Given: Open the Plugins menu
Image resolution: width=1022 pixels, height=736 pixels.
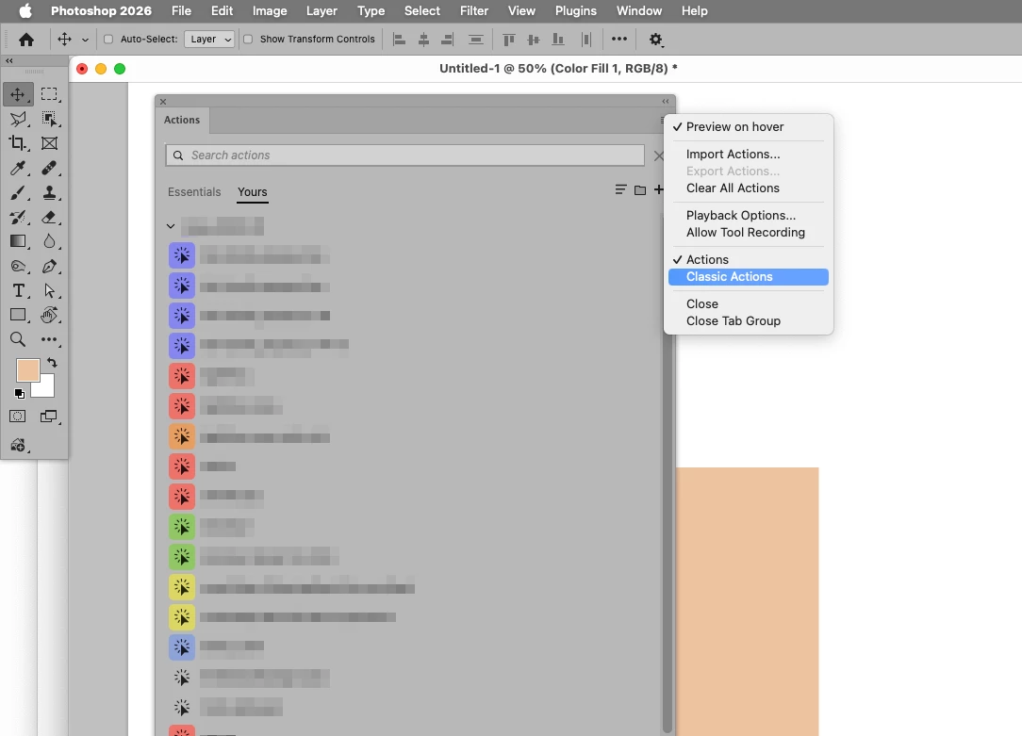Looking at the screenshot, I should click(575, 11).
